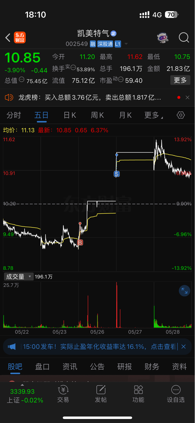Expand the 上证 index bar arrow

pyautogui.click(x=22, y=385)
